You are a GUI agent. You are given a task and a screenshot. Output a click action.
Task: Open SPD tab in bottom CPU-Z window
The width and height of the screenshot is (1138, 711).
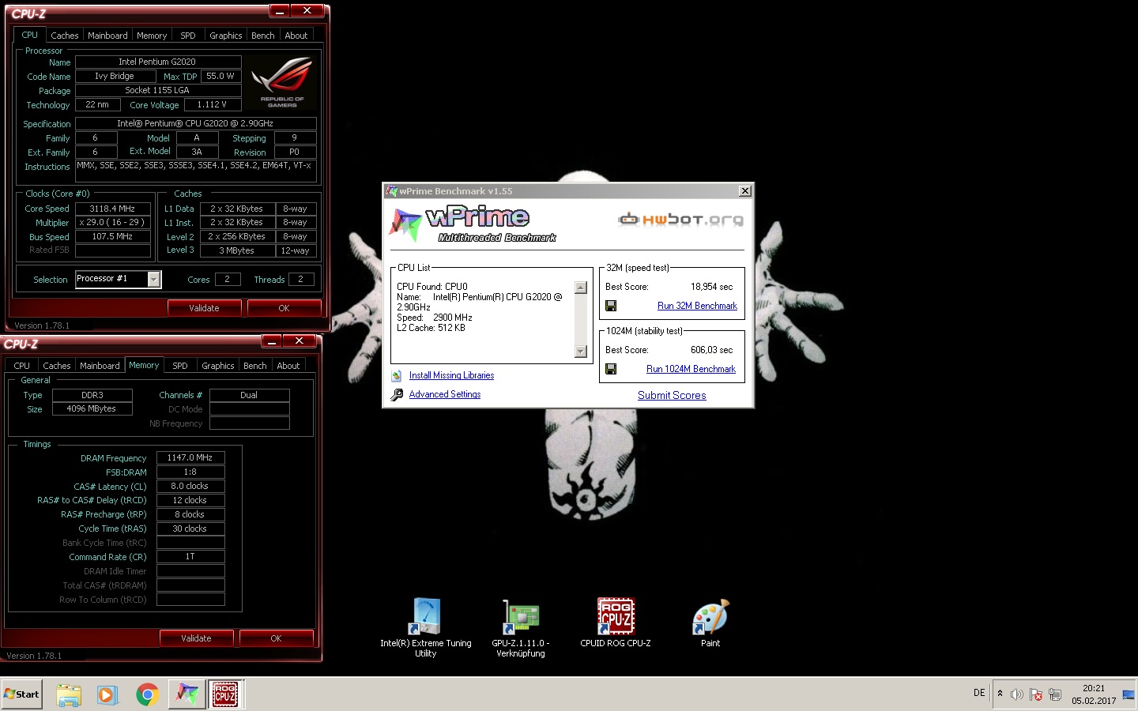click(x=180, y=366)
